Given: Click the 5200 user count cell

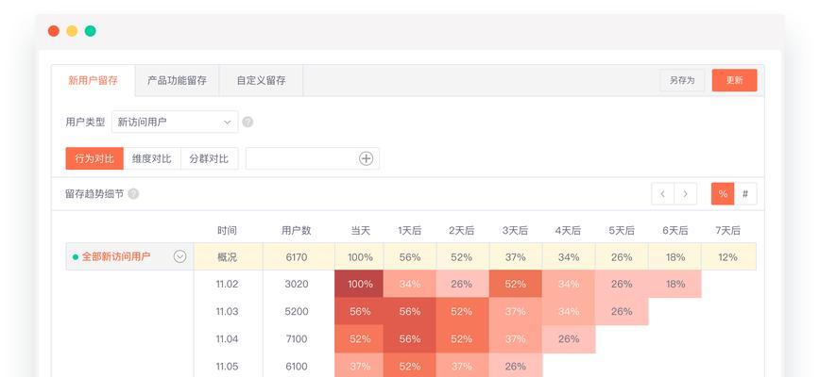Looking at the screenshot, I should click(297, 311).
